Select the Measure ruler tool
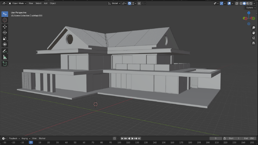This screenshot has width=258, height=145. point(5,57)
